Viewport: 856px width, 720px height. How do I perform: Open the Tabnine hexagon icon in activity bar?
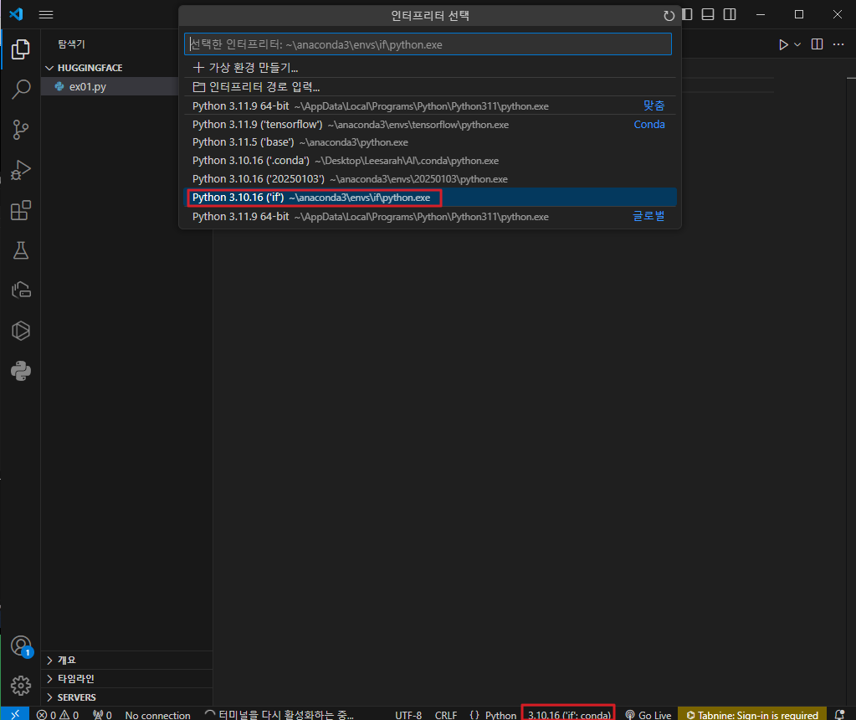[x=21, y=331]
